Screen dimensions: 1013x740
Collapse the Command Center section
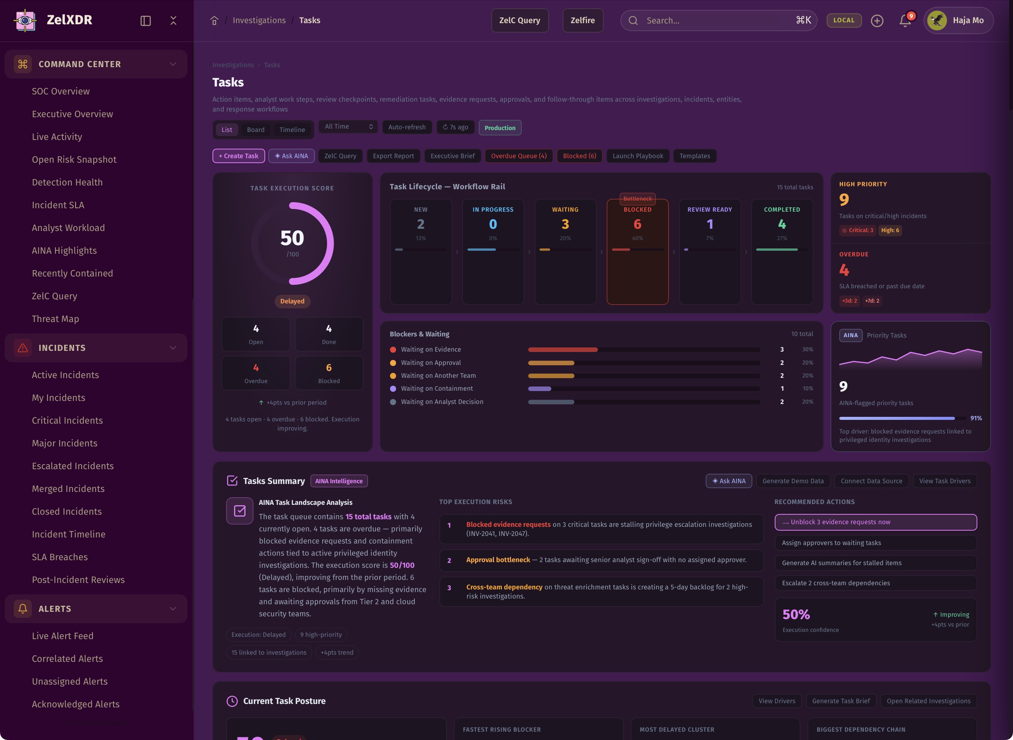tap(173, 64)
